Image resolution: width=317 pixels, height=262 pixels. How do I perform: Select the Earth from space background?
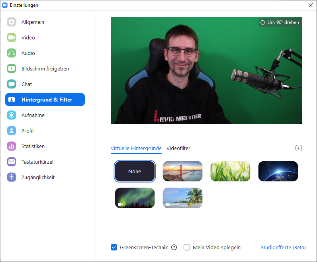278,171
